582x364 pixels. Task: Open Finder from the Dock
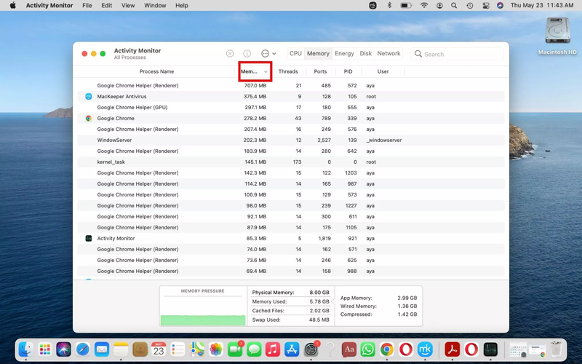25,349
